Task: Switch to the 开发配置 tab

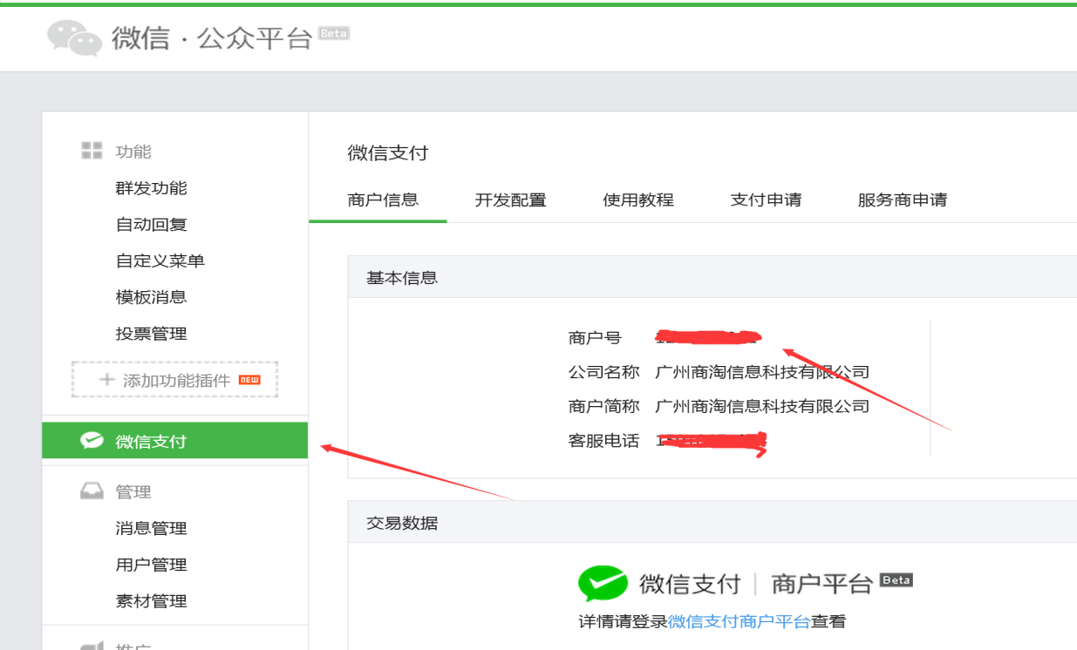Action: 511,200
